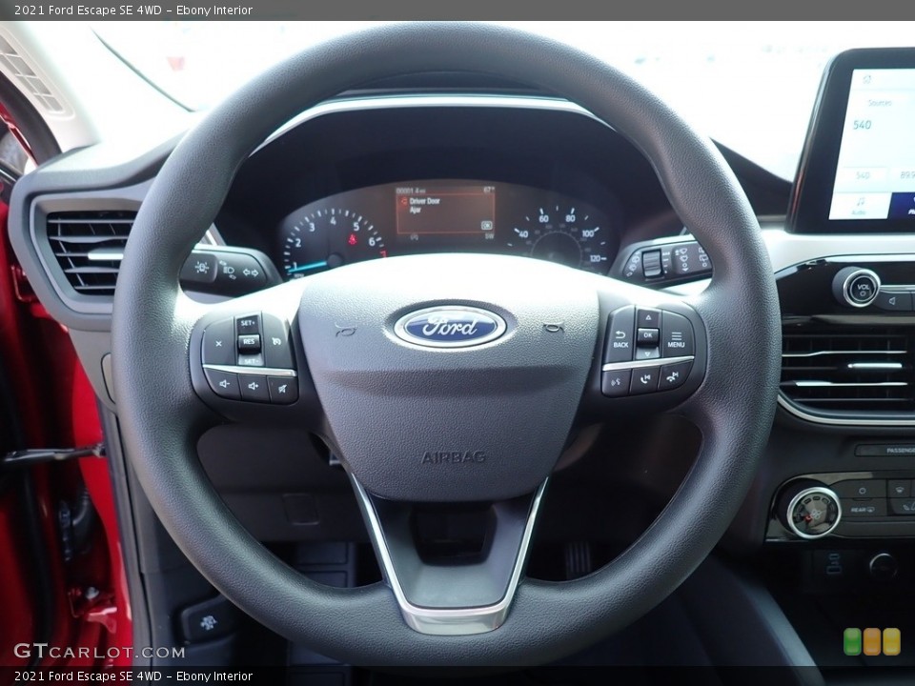This screenshot has height=686, width=915.
Task: Tap the volume down steering wheel button
Action: [x=224, y=385]
